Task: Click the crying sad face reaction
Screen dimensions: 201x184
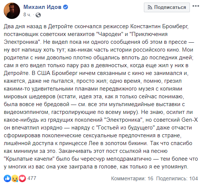Action: point(15,178)
